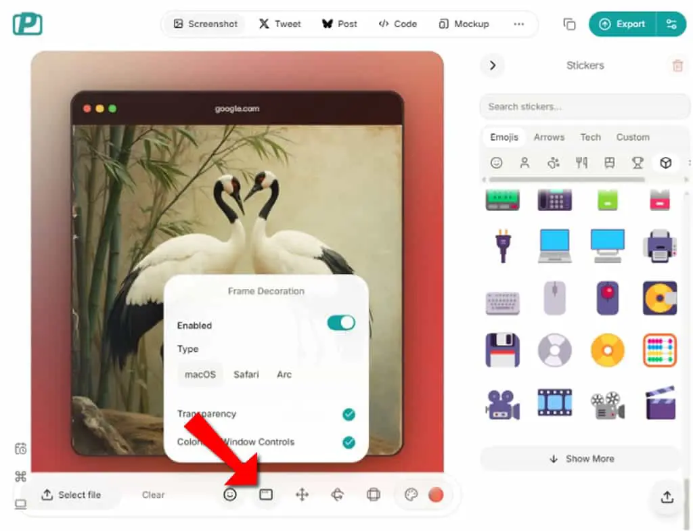Add the floppy disk sticker
693x531 pixels.
coord(503,350)
